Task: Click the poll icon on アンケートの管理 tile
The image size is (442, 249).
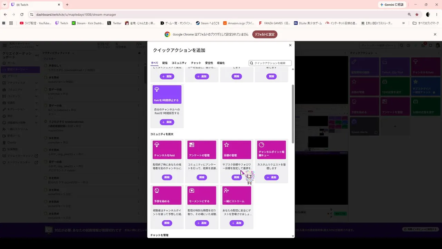Action: tap(192, 145)
